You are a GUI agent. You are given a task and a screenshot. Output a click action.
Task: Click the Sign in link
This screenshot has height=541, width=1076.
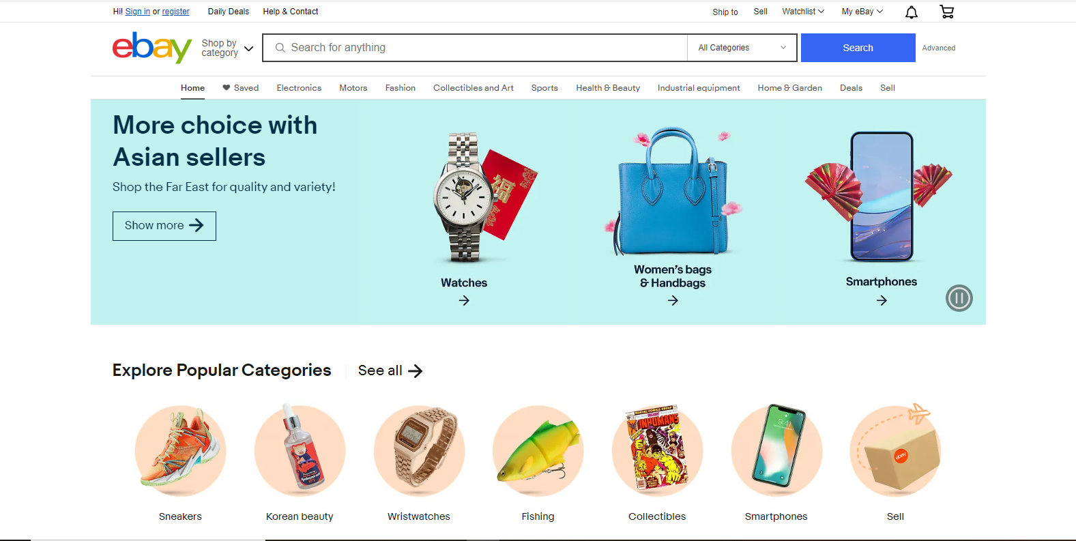(x=137, y=12)
